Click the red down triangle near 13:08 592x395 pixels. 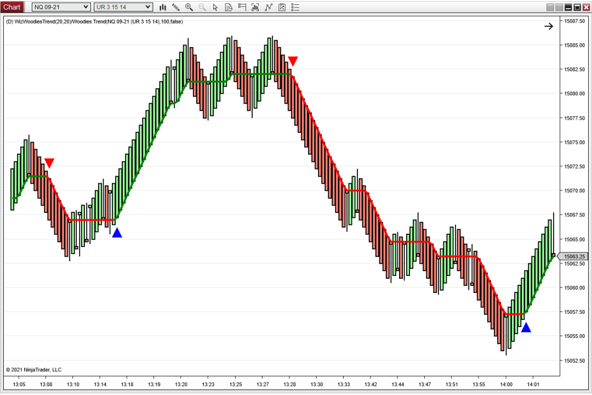pyautogui.click(x=49, y=163)
